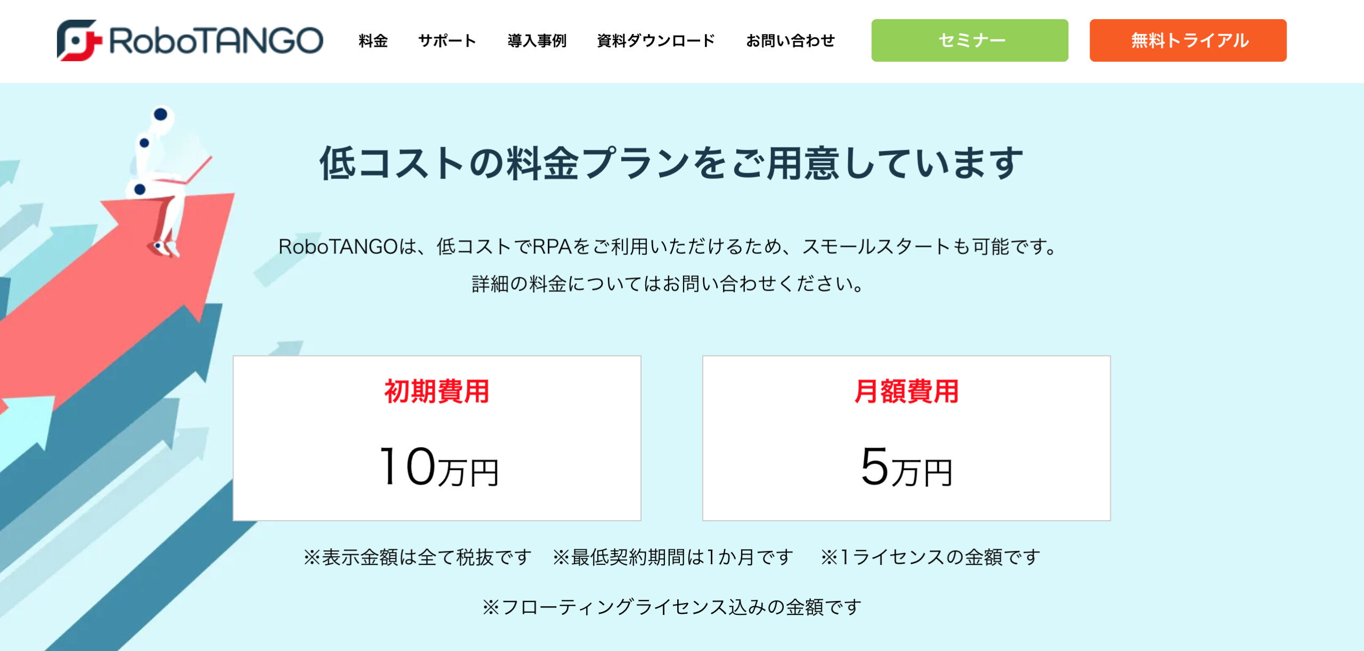This screenshot has height=651, width=1364.
Task: Go to 導入事例 page
Action: tap(537, 40)
